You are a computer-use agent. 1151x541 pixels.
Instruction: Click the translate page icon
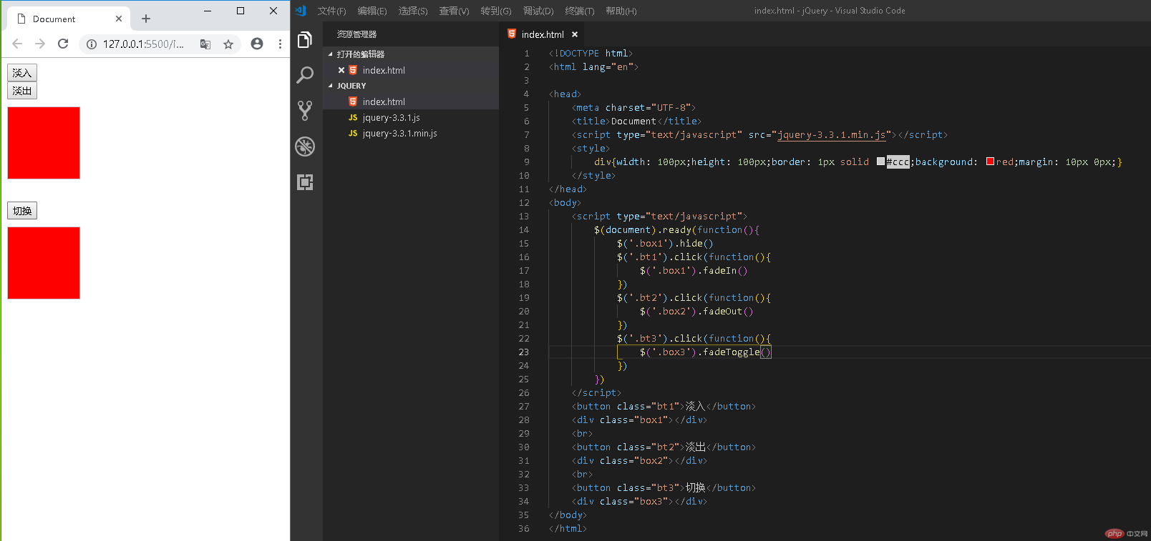point(205,44)
